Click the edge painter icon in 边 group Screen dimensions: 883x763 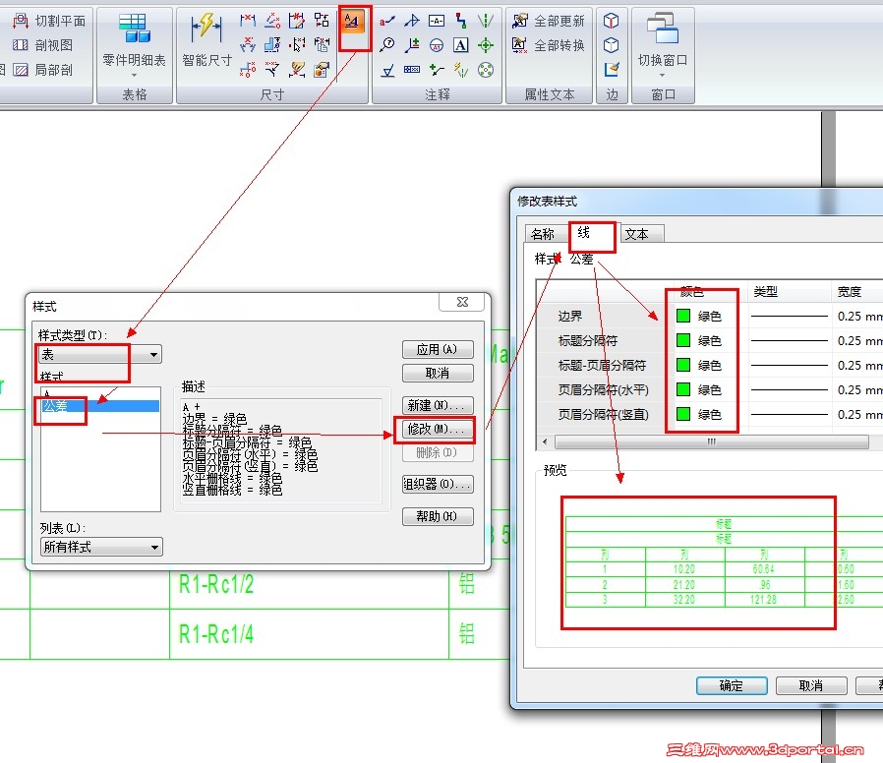[612, 70]
